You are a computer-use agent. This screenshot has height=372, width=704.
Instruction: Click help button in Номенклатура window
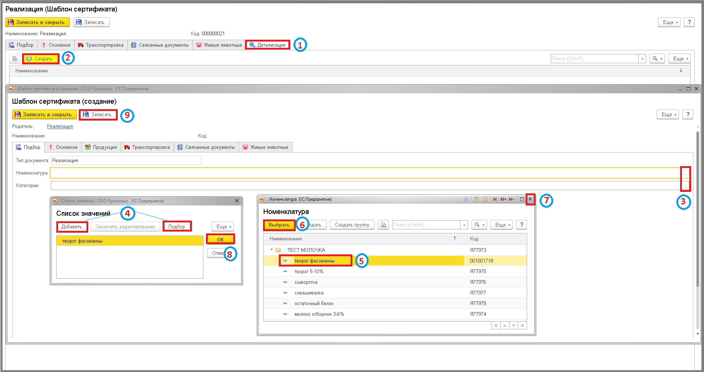pos(522,225)
